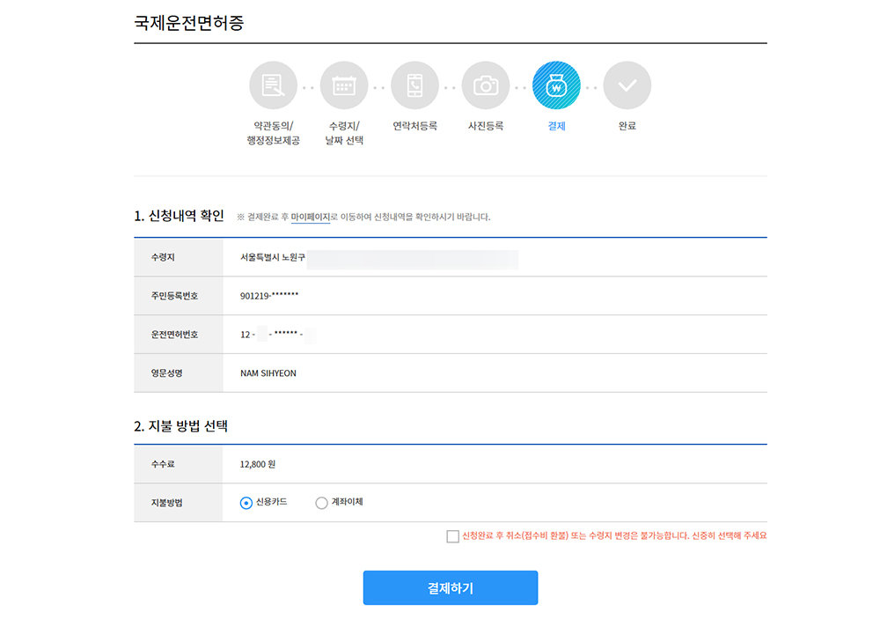This screenshot has width=880, height=627.
Task: Select the 신용카드 payment radio button
Action: [246, 503]
